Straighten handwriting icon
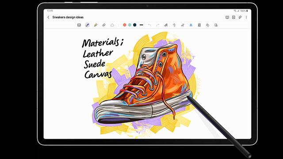283x159 pixels. pyautogui.click(x=174, y=25)
